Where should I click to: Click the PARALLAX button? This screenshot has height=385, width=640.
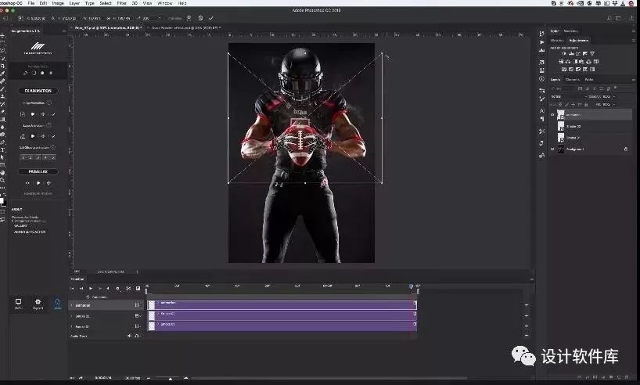point(38,171)
